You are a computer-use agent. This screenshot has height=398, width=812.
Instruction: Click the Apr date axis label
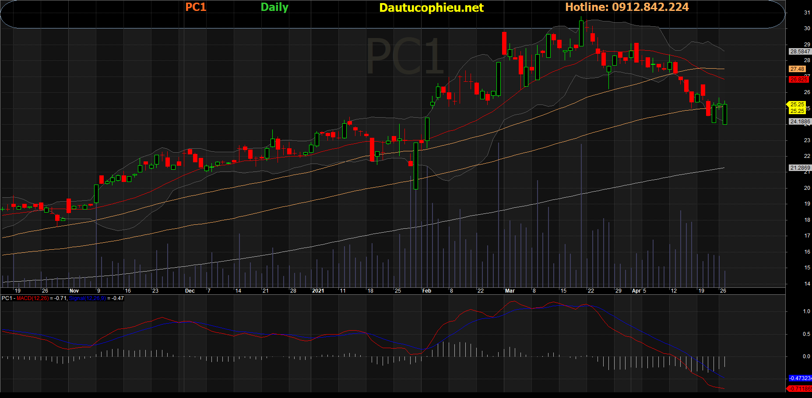tap(636, 291)
